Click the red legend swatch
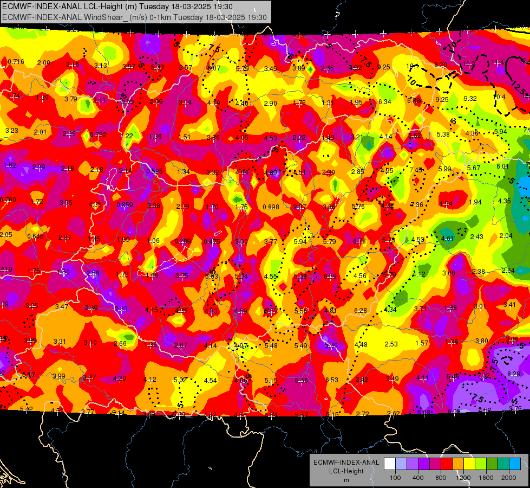This screenshot has width=530, height=488. coord(447,464)
